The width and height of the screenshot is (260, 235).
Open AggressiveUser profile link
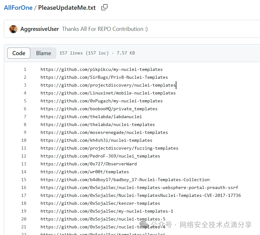[x=39, y=29]
